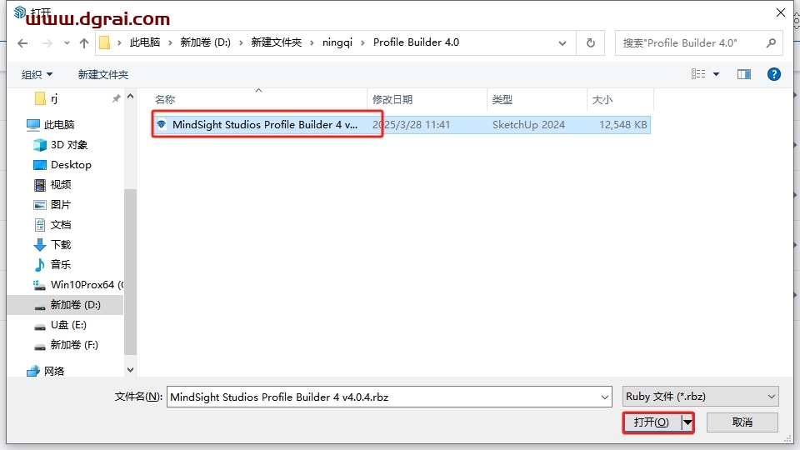Open 视频 folder in sidebar
Image resolution: width=800 pixels, height=450 pixels.
(x=61, y=185)
